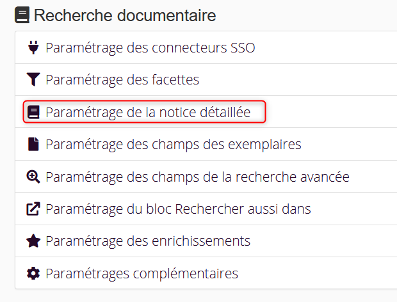This screenshot has width=397, height=302.
Task: Open Paramétrage du bloc Rechercher aussi dans
Action: (178, 209)
